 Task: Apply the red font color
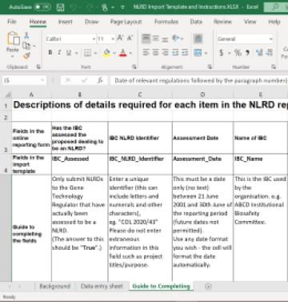tap(123, 53)
